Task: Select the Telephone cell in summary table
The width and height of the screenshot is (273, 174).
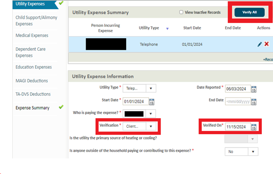Action: (x=149, y=44)
